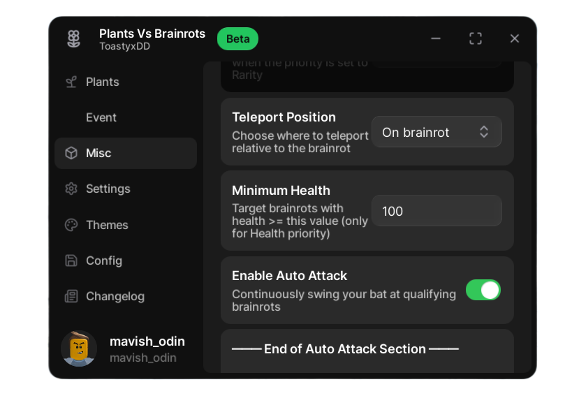Image resolution: width=572 pixels, height=419 pixels.
Task: Click the Config save disk icon
Action: (x=71, y=260)
